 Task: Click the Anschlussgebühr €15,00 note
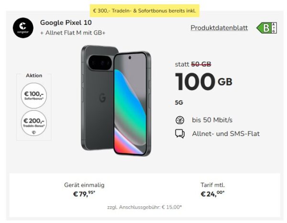coord(144,207)
